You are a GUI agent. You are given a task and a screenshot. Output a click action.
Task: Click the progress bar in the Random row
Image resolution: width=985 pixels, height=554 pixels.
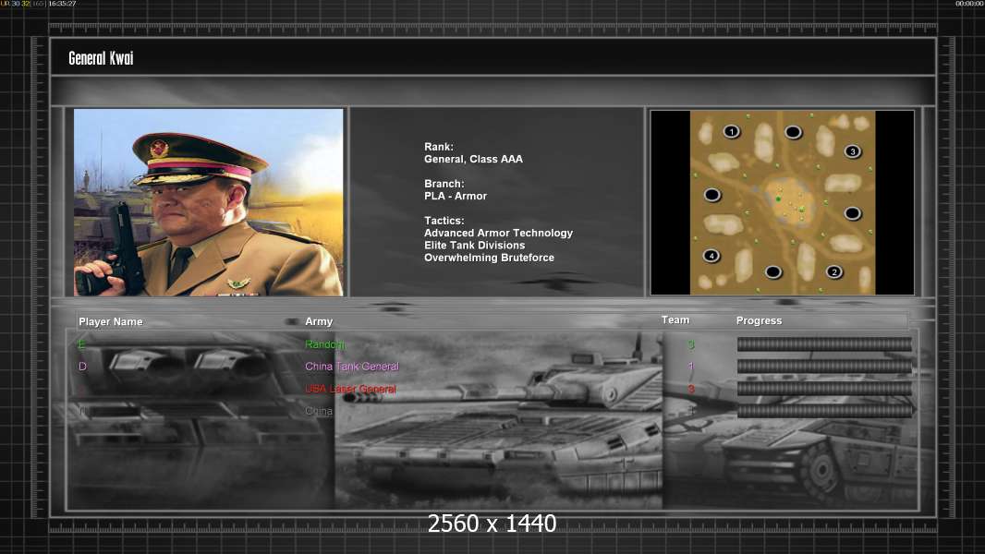(x=824, y=343)
